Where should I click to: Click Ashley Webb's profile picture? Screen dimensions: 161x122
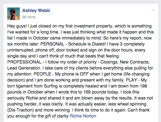(14, 14)
